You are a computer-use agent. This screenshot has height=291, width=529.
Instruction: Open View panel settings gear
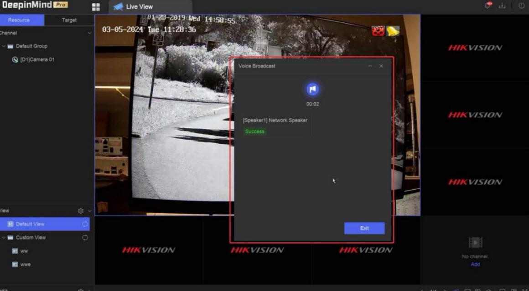[x=81, y=211]
